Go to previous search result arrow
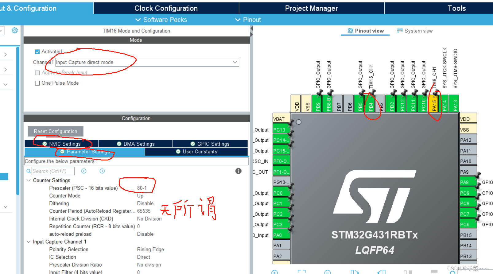Viewport: 493px width, 274px height. click(x=84, y=171)
